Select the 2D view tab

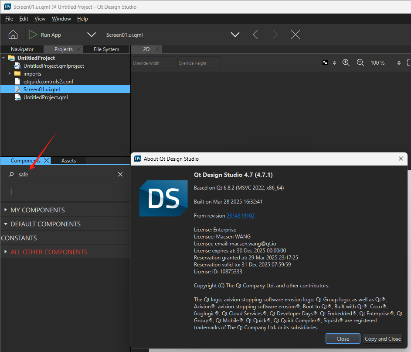pyautogui.click(x=146, y=49)
